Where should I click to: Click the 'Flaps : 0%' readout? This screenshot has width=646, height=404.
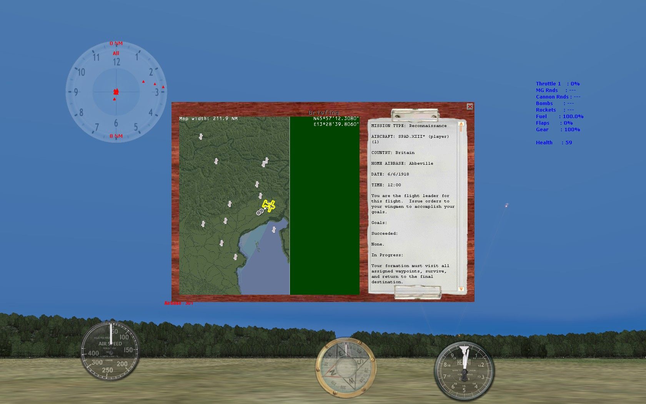coord(554,123)
